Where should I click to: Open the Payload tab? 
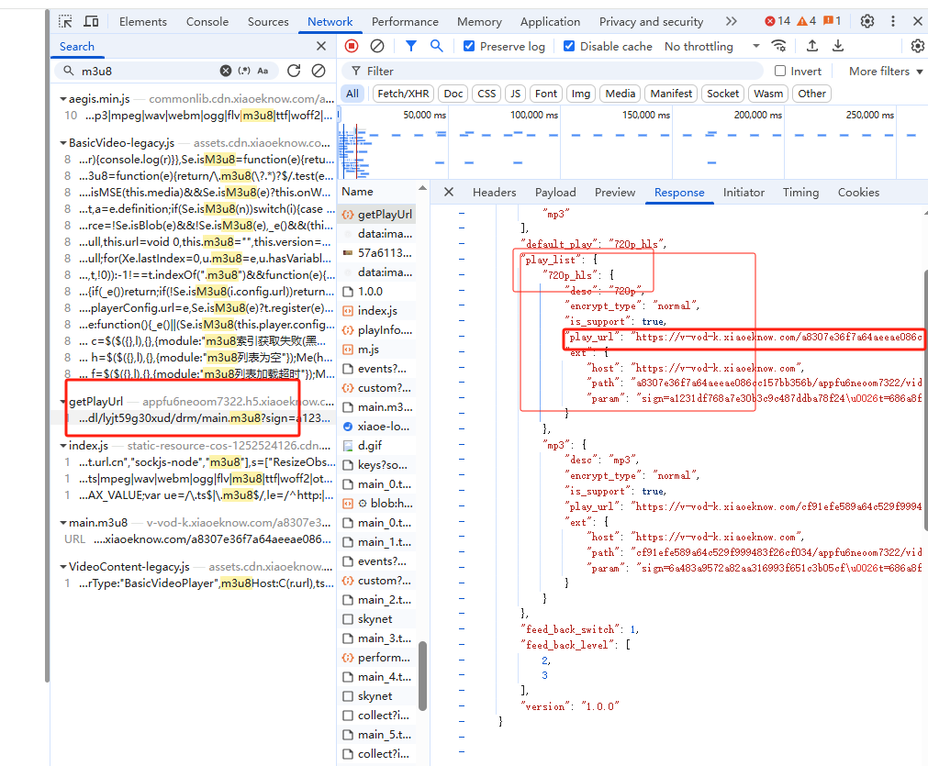[555, 193]
